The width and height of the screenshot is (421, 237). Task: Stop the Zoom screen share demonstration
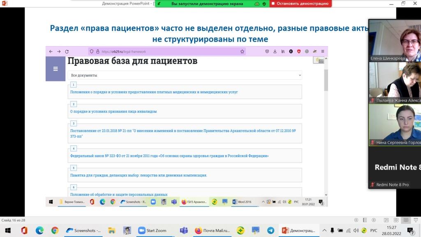click(x=301, y=4)
